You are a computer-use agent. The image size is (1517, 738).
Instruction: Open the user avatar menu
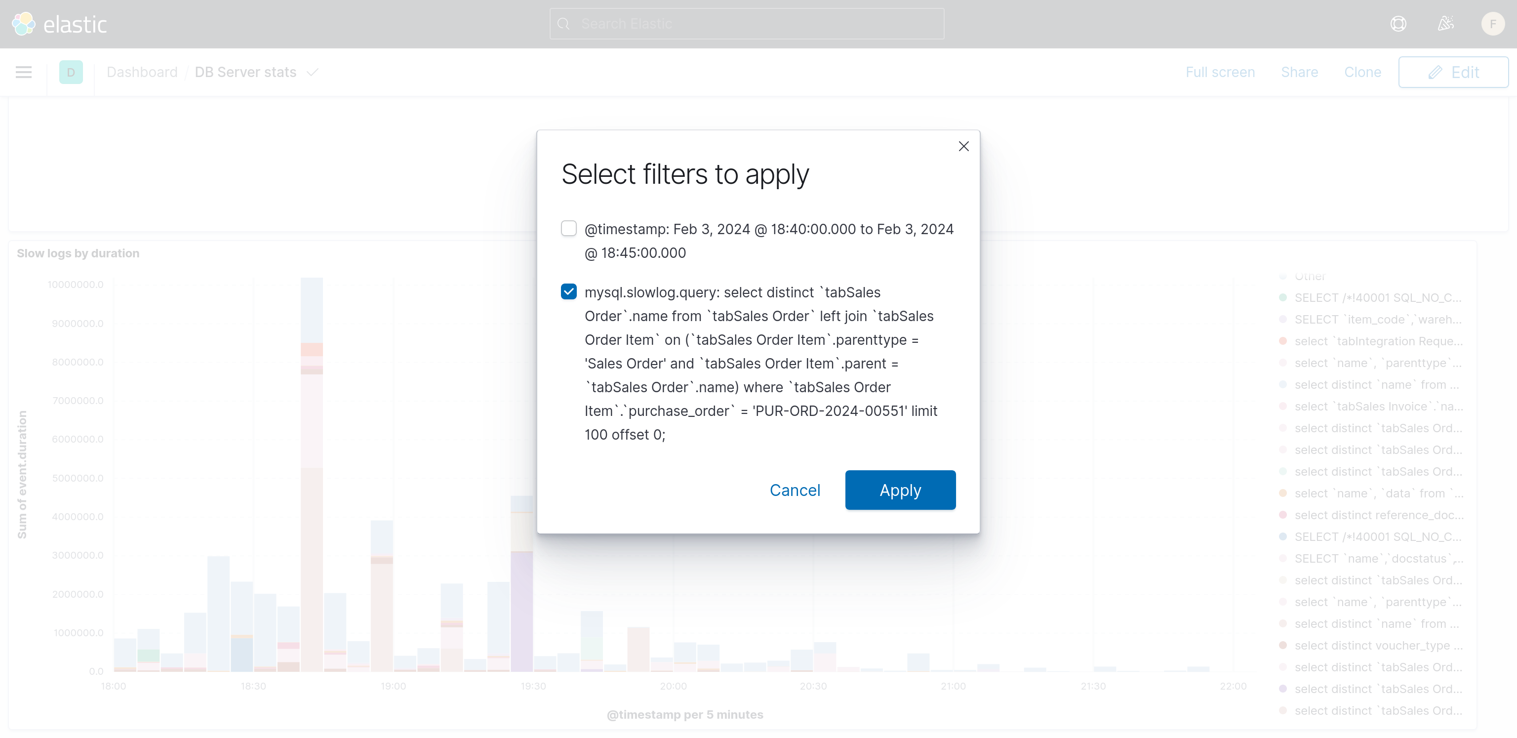(1492, 24)
